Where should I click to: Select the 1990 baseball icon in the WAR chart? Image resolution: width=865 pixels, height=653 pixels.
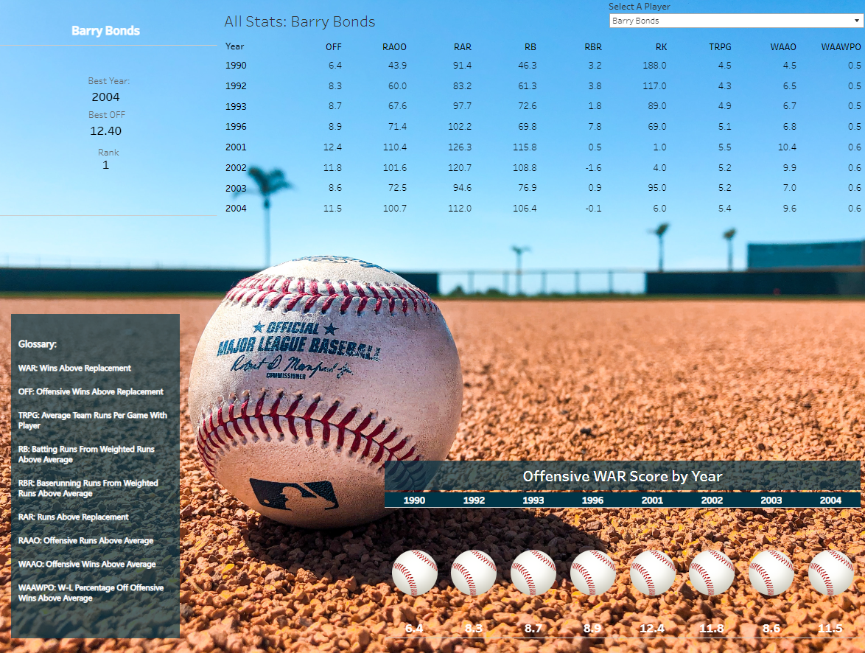(414, 572)
